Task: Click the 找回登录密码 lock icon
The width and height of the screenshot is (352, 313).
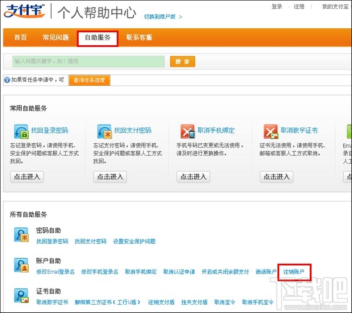Action: pyautogui.click(x=21, y=131)
